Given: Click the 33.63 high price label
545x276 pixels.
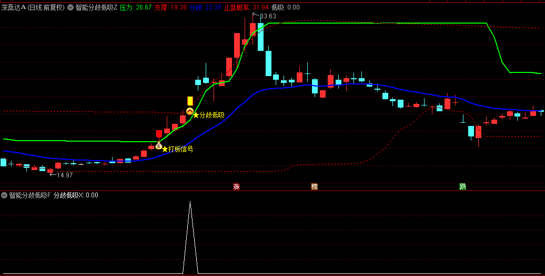Looking at the screenshot, I should pyautogui.click(x=268, y=16).
